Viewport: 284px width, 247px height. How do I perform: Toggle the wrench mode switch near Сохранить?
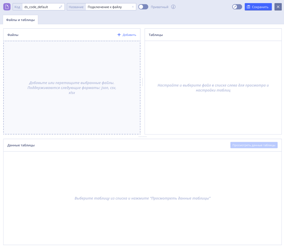pyautogui.click(x=237, y=7)
